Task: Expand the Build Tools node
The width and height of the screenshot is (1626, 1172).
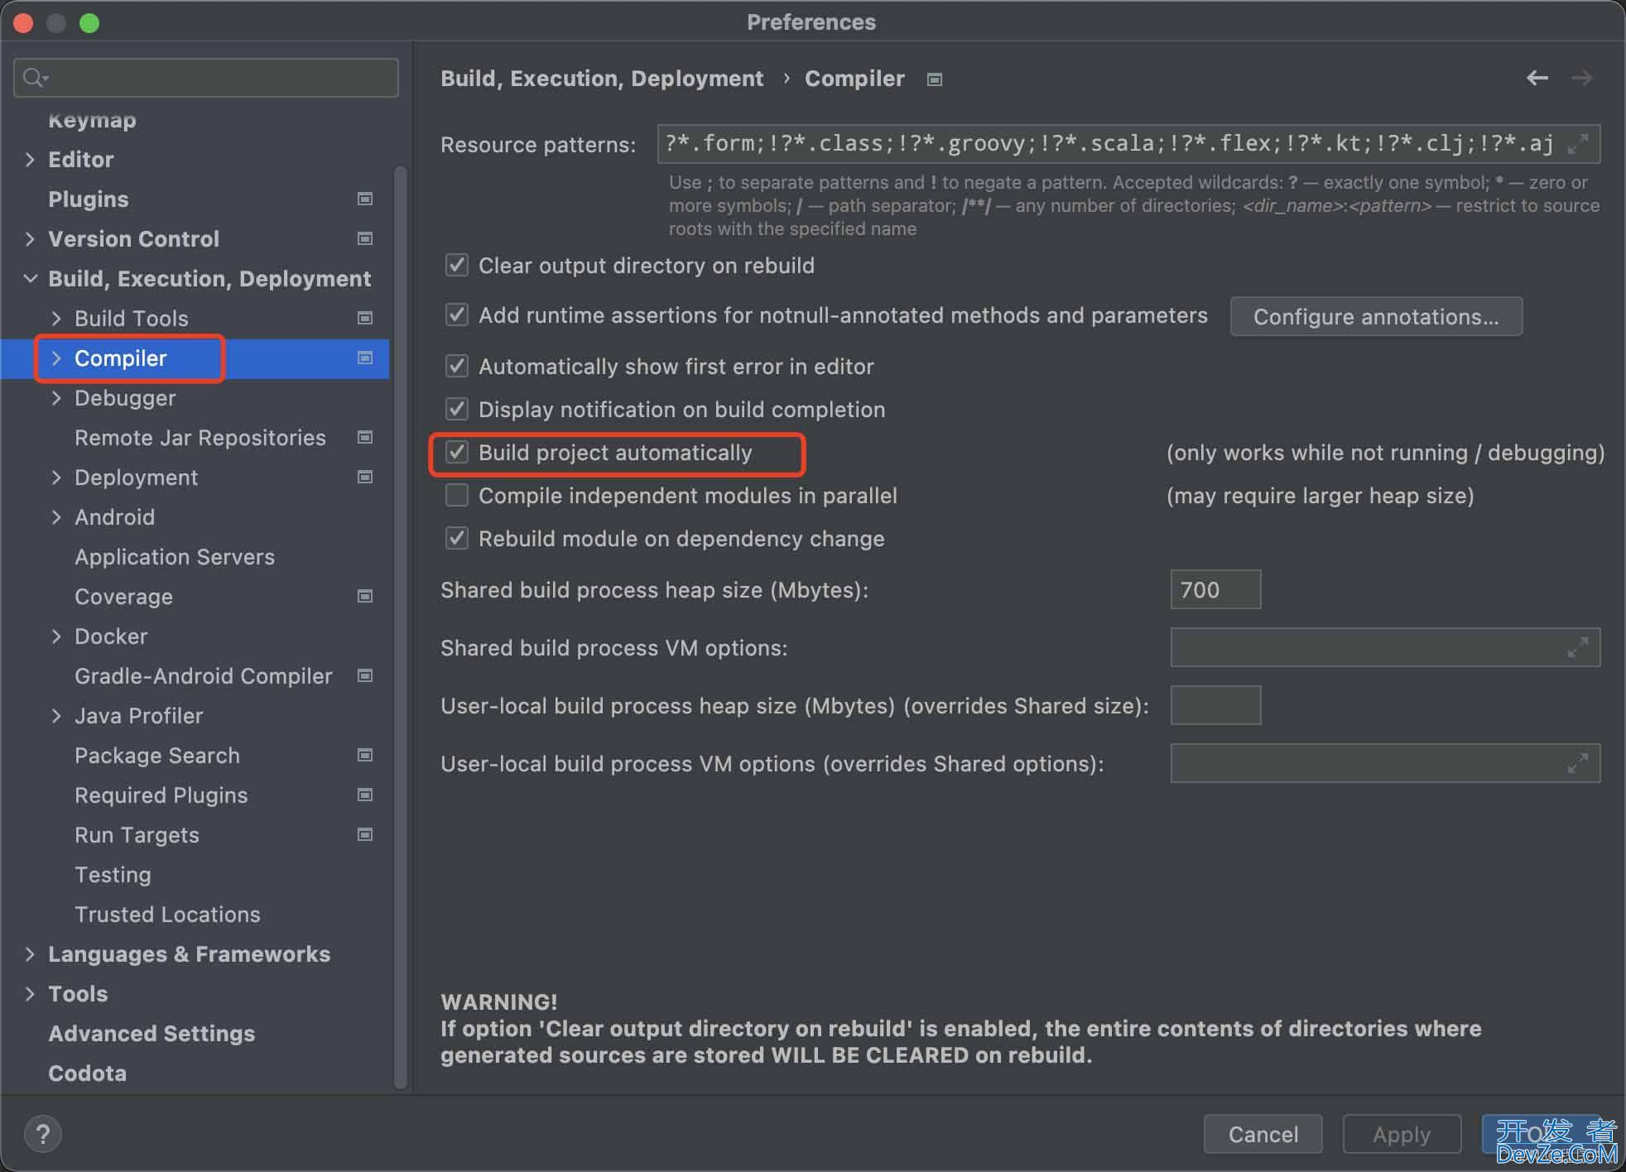Action: (x=56, y=318)
